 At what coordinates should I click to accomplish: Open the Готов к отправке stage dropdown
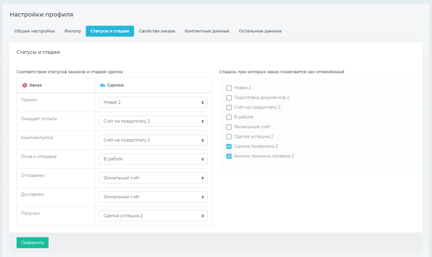pos(153,159)
